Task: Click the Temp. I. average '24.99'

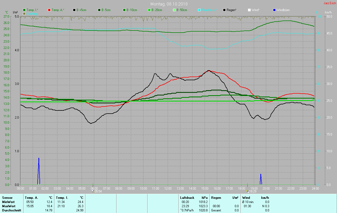Action: 80,210
